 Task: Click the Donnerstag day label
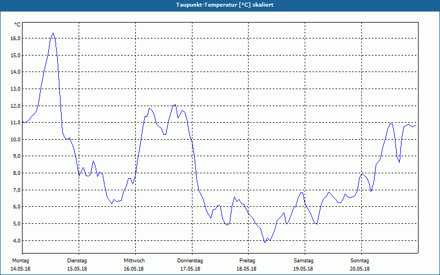click(190, 261)
